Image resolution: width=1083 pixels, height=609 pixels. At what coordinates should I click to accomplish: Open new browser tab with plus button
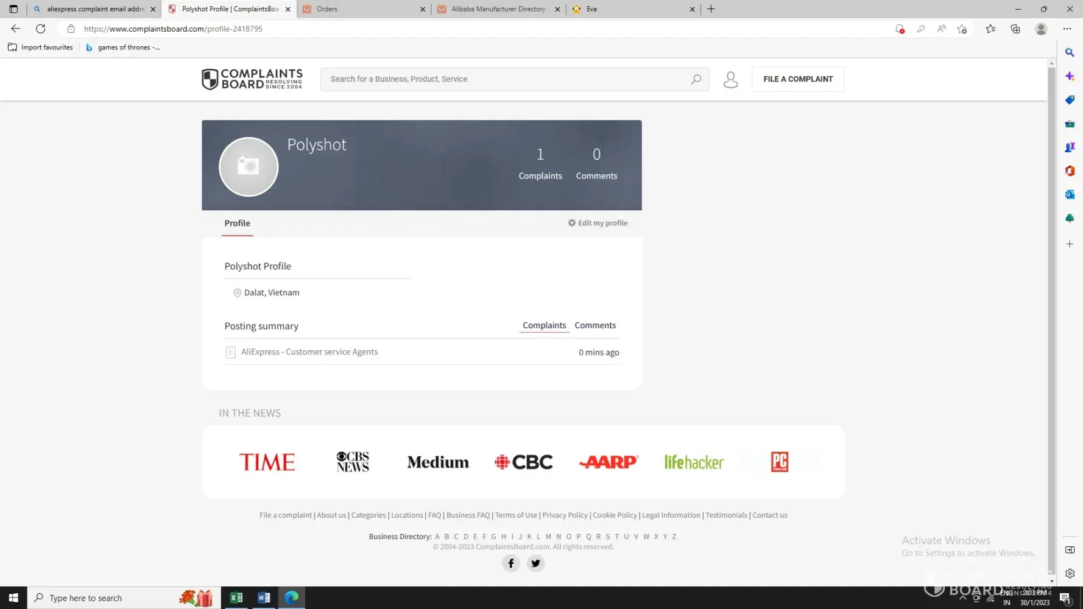pyautogui.click(x=711, y=9)
